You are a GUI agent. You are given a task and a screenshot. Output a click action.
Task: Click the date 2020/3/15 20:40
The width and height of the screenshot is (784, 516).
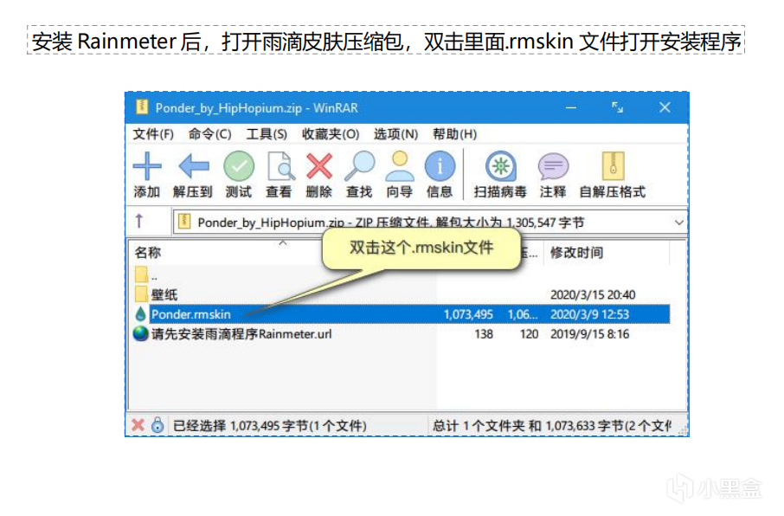point(593,294)
